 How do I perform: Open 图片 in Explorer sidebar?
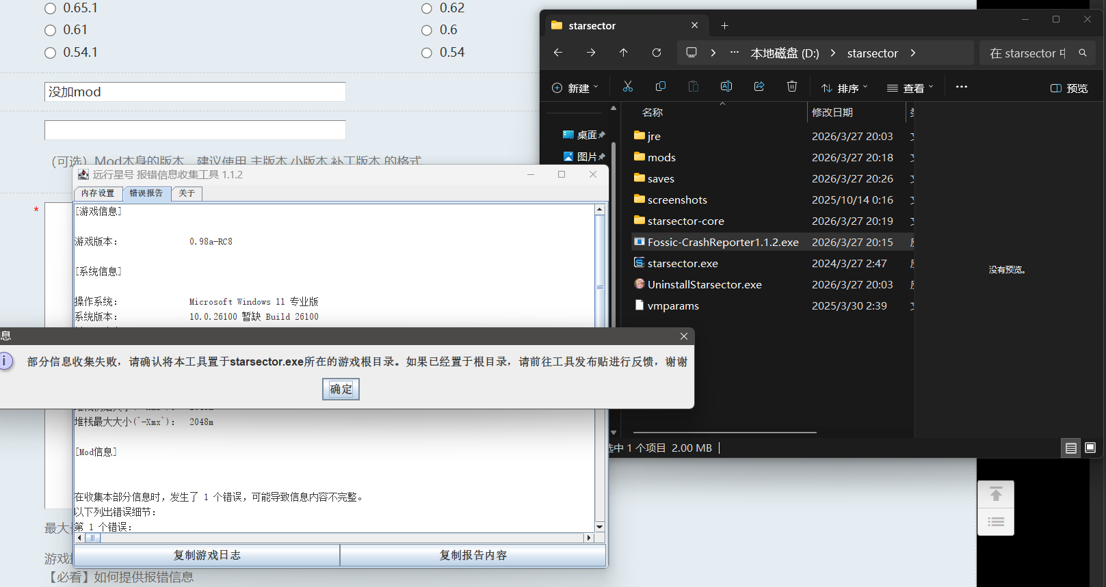(x=583, y=156)
